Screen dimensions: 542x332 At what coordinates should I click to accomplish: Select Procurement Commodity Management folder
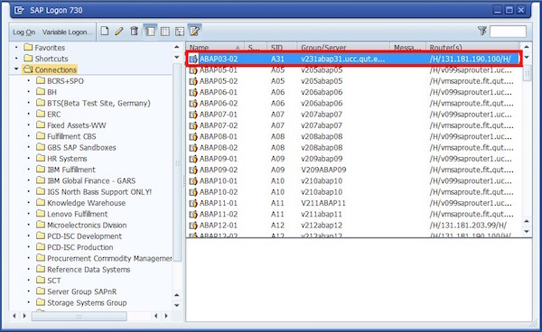[104, 258]
